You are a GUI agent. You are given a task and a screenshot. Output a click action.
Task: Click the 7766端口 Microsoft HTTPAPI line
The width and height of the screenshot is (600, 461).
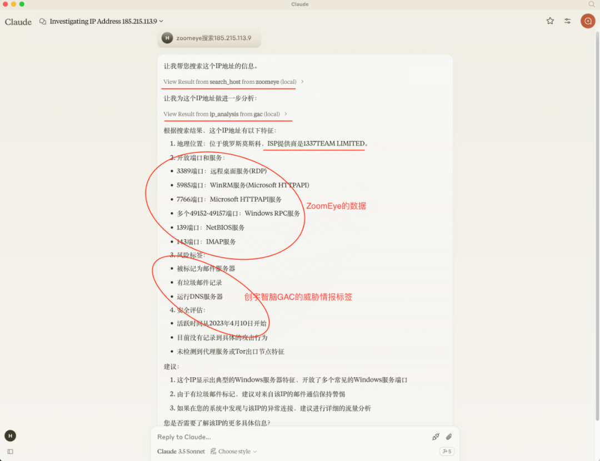[229, 200]
